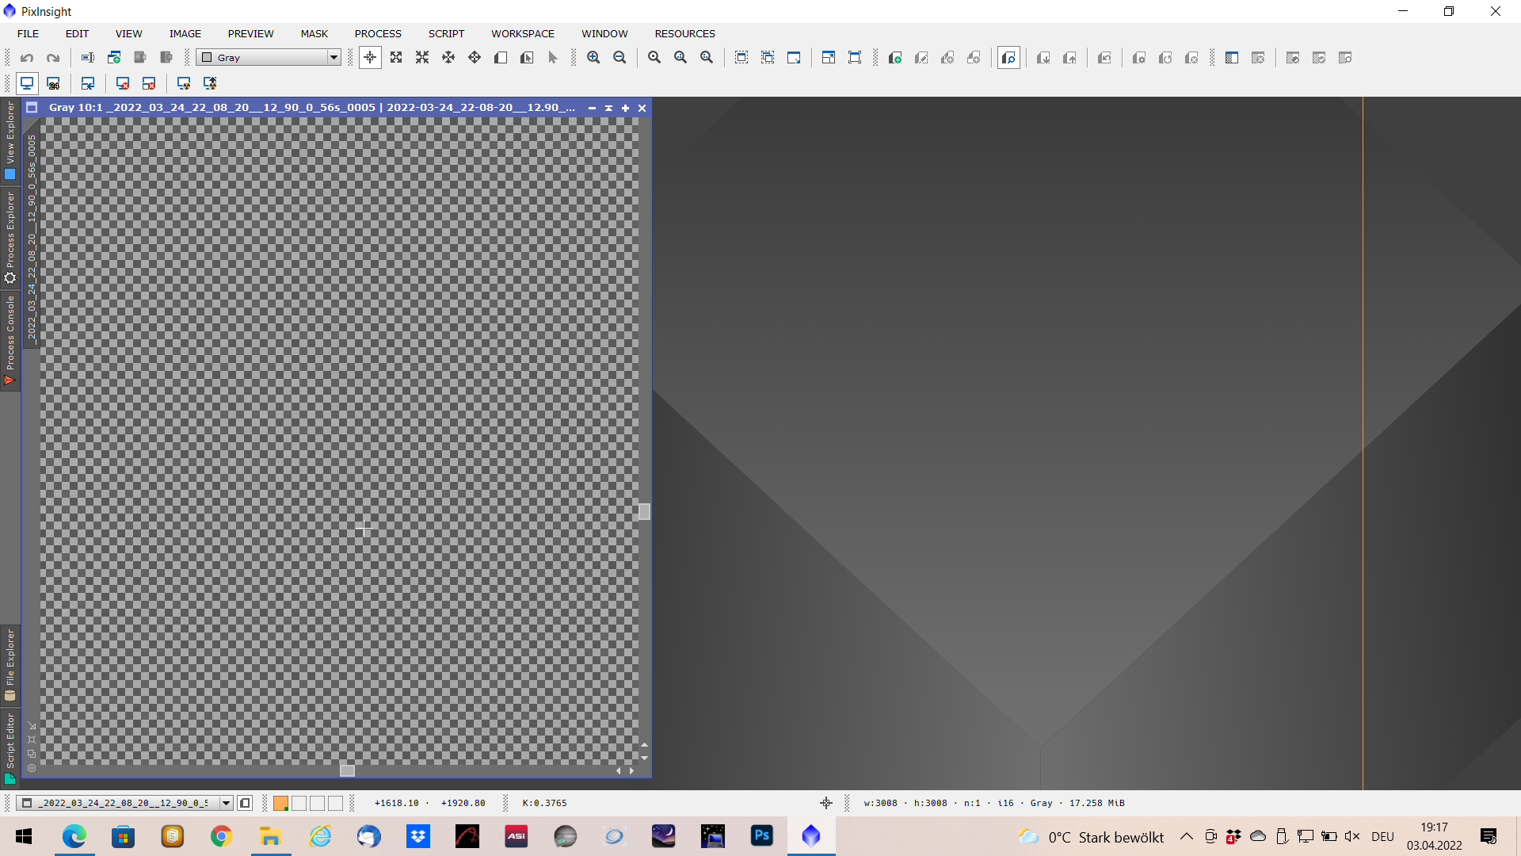Viewport: 1521px width, 856px height.
Task: Open the Process Explorer side panel
Action: 10,237
